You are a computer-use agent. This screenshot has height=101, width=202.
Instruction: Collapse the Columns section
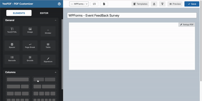tap(56, 72)
